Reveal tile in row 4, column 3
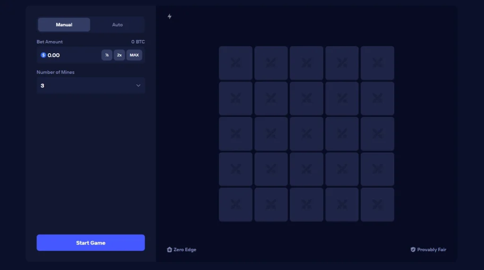Image resolution: width=484 pixels, height=270 pixels. pyautogui.click(x=306, y=169)
